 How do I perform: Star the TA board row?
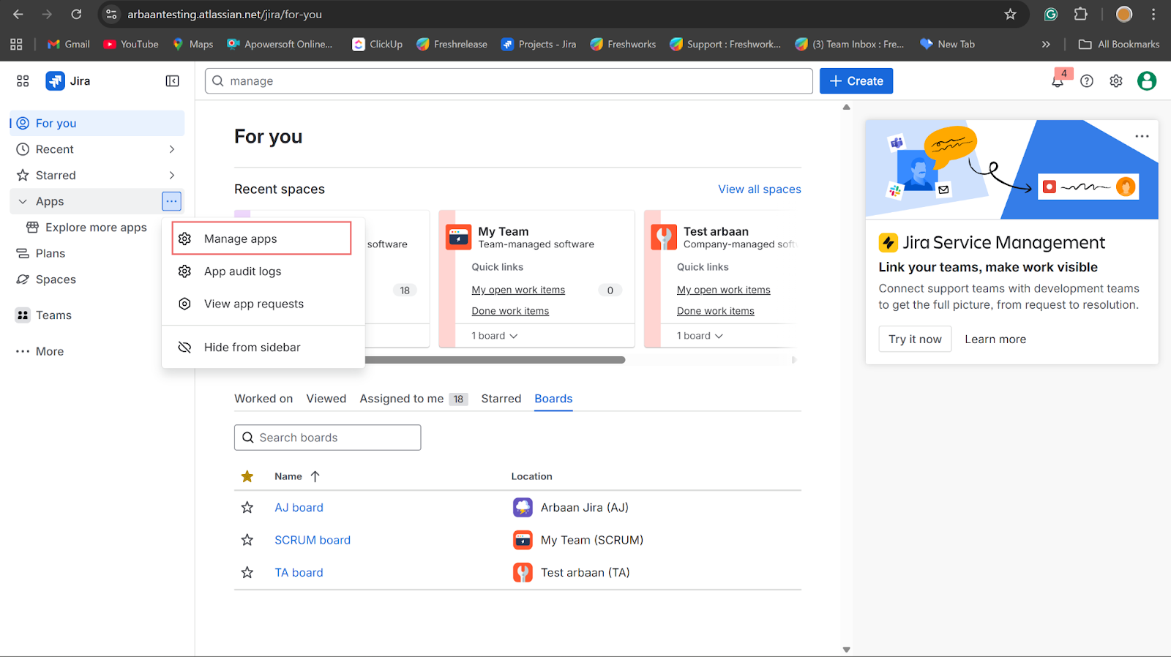pos(247,573)
